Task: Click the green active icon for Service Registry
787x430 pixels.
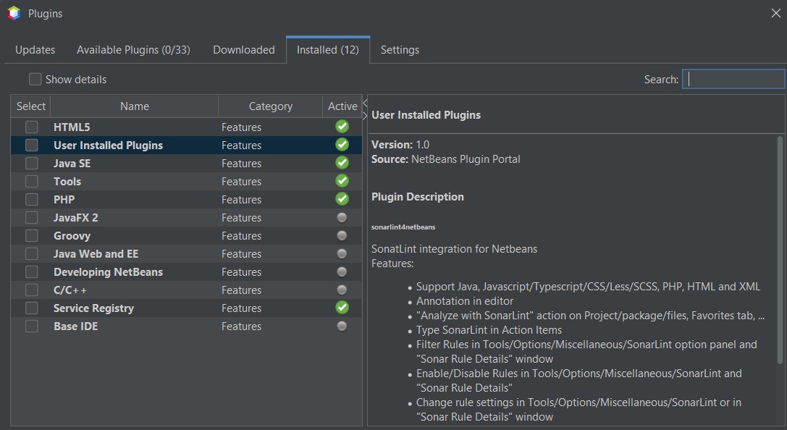Action: coord(342,308)
